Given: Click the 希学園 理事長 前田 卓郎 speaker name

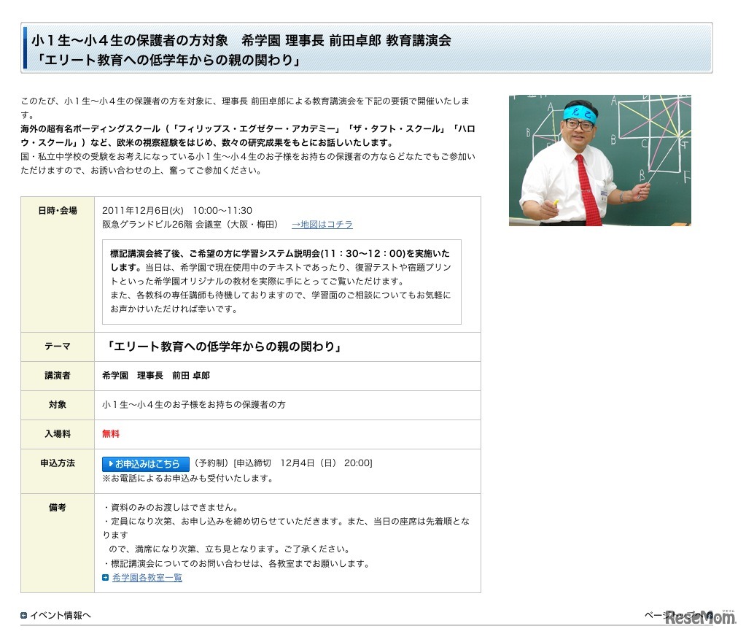Looking at the screenshot, I should point(156,376).
